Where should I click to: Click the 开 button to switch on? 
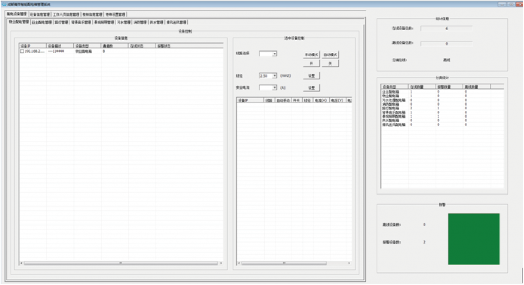coord(311,63)
